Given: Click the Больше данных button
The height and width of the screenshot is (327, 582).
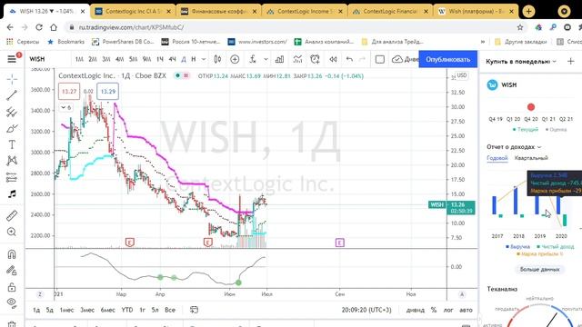Looking at the screenshot, I should [x=539, y=269].
